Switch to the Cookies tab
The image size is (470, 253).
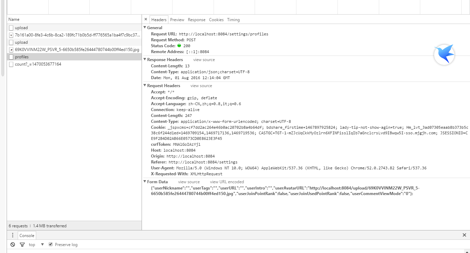pos(216,20)
